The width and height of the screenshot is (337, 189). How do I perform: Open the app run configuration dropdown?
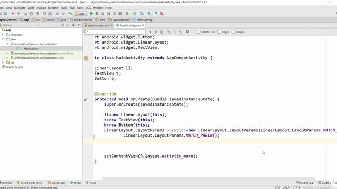pos(81,14)
